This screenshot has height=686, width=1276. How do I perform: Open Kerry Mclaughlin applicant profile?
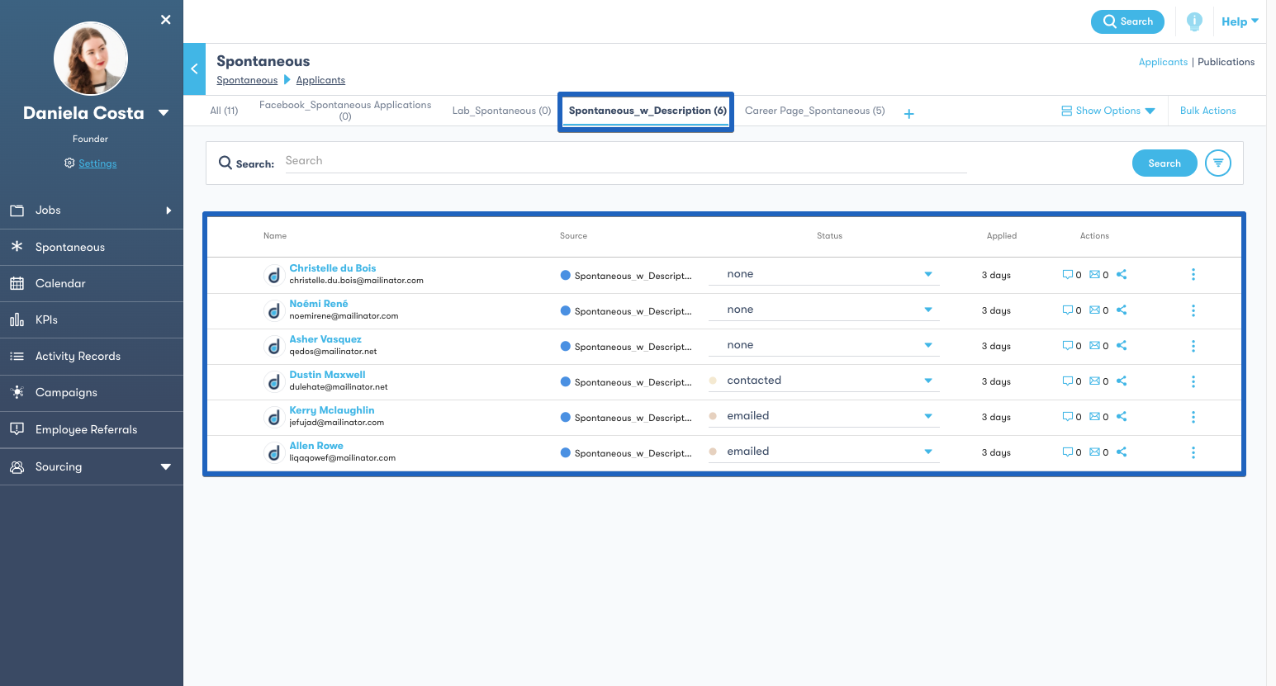[x=332, y=410]
